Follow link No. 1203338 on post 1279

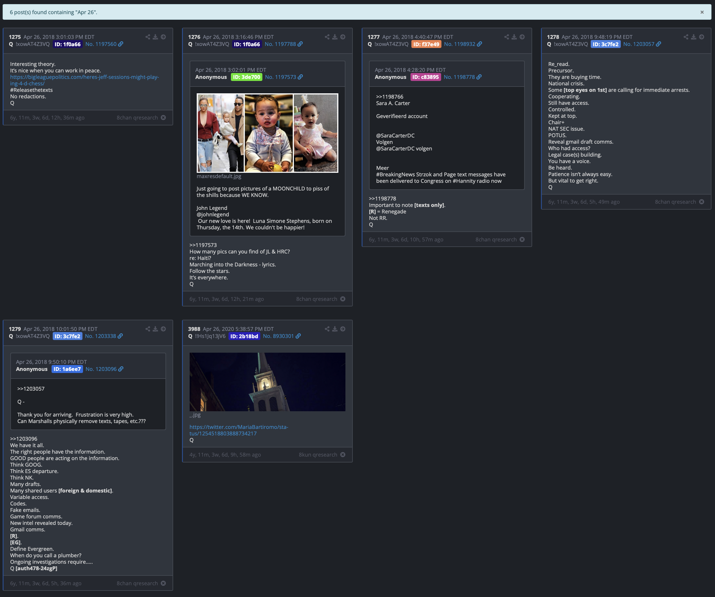point(104,336)
